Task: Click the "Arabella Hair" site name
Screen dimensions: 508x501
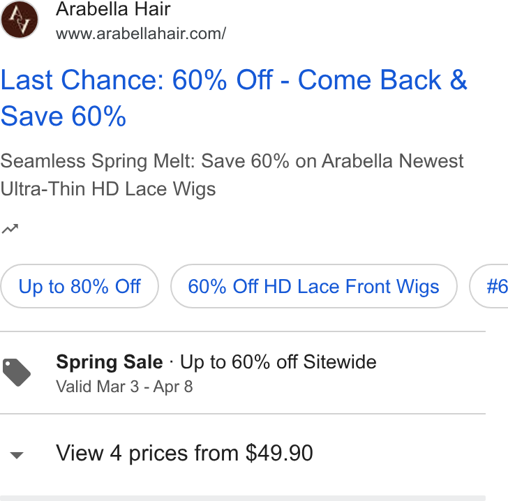Action: pos(113,9)
